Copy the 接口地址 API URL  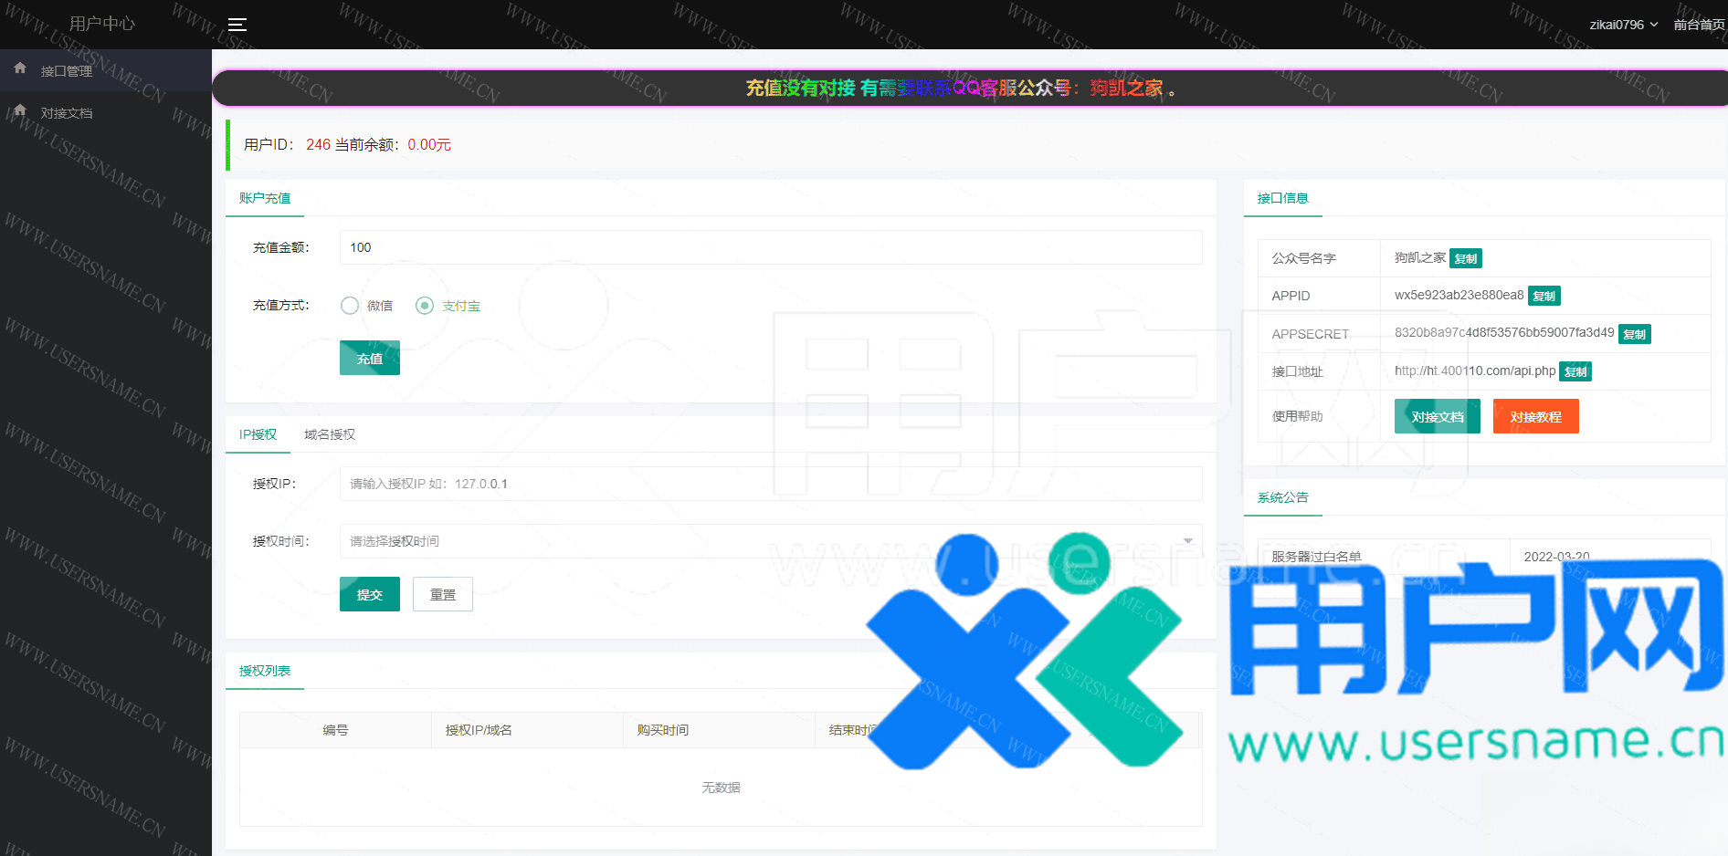coord(1575,372)
